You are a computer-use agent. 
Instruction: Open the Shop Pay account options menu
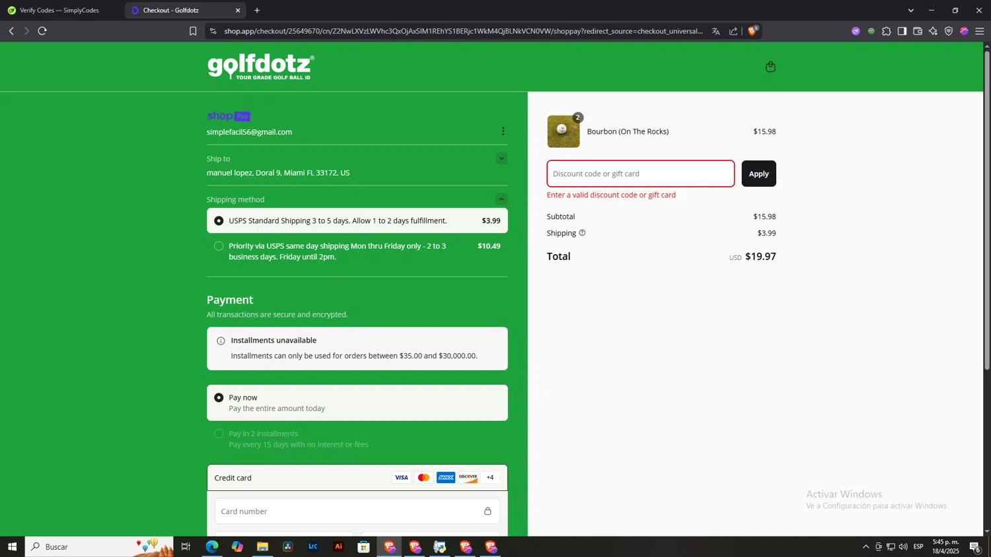[x=503, y=131]
